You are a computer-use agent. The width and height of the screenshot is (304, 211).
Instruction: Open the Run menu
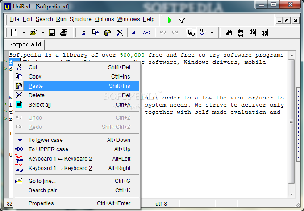coord(61,19)
